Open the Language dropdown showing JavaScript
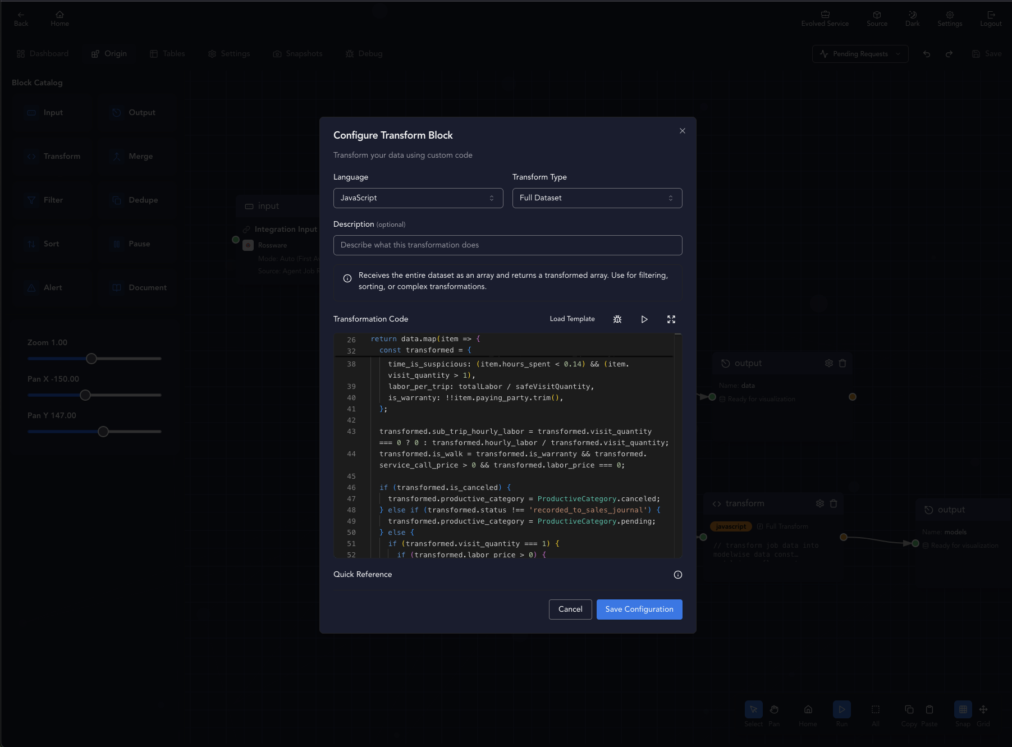Screen dimensions: 1012x747 point(418,198)
